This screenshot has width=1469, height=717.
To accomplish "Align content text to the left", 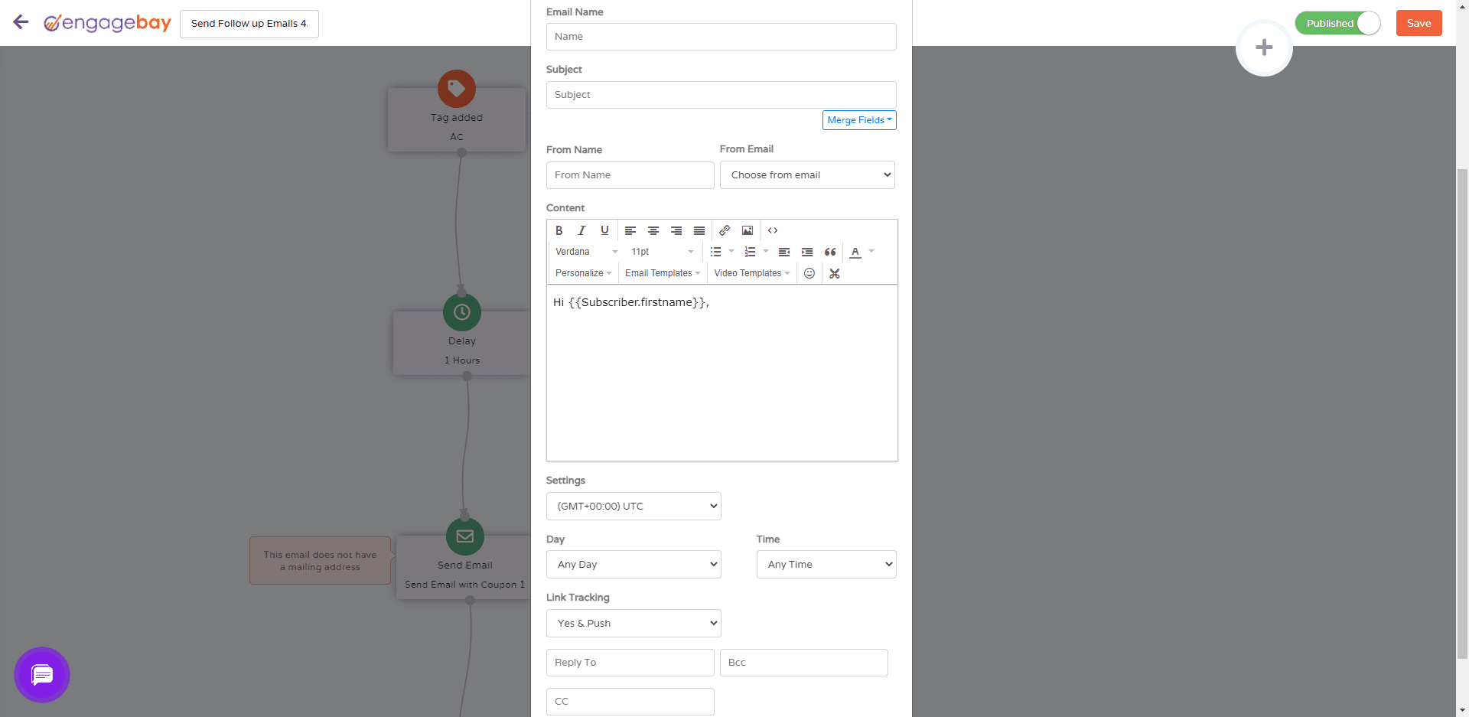I will coord(630,230).
